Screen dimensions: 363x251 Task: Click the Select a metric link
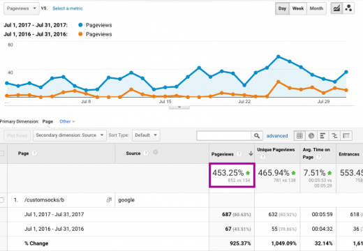pos(68,8)
